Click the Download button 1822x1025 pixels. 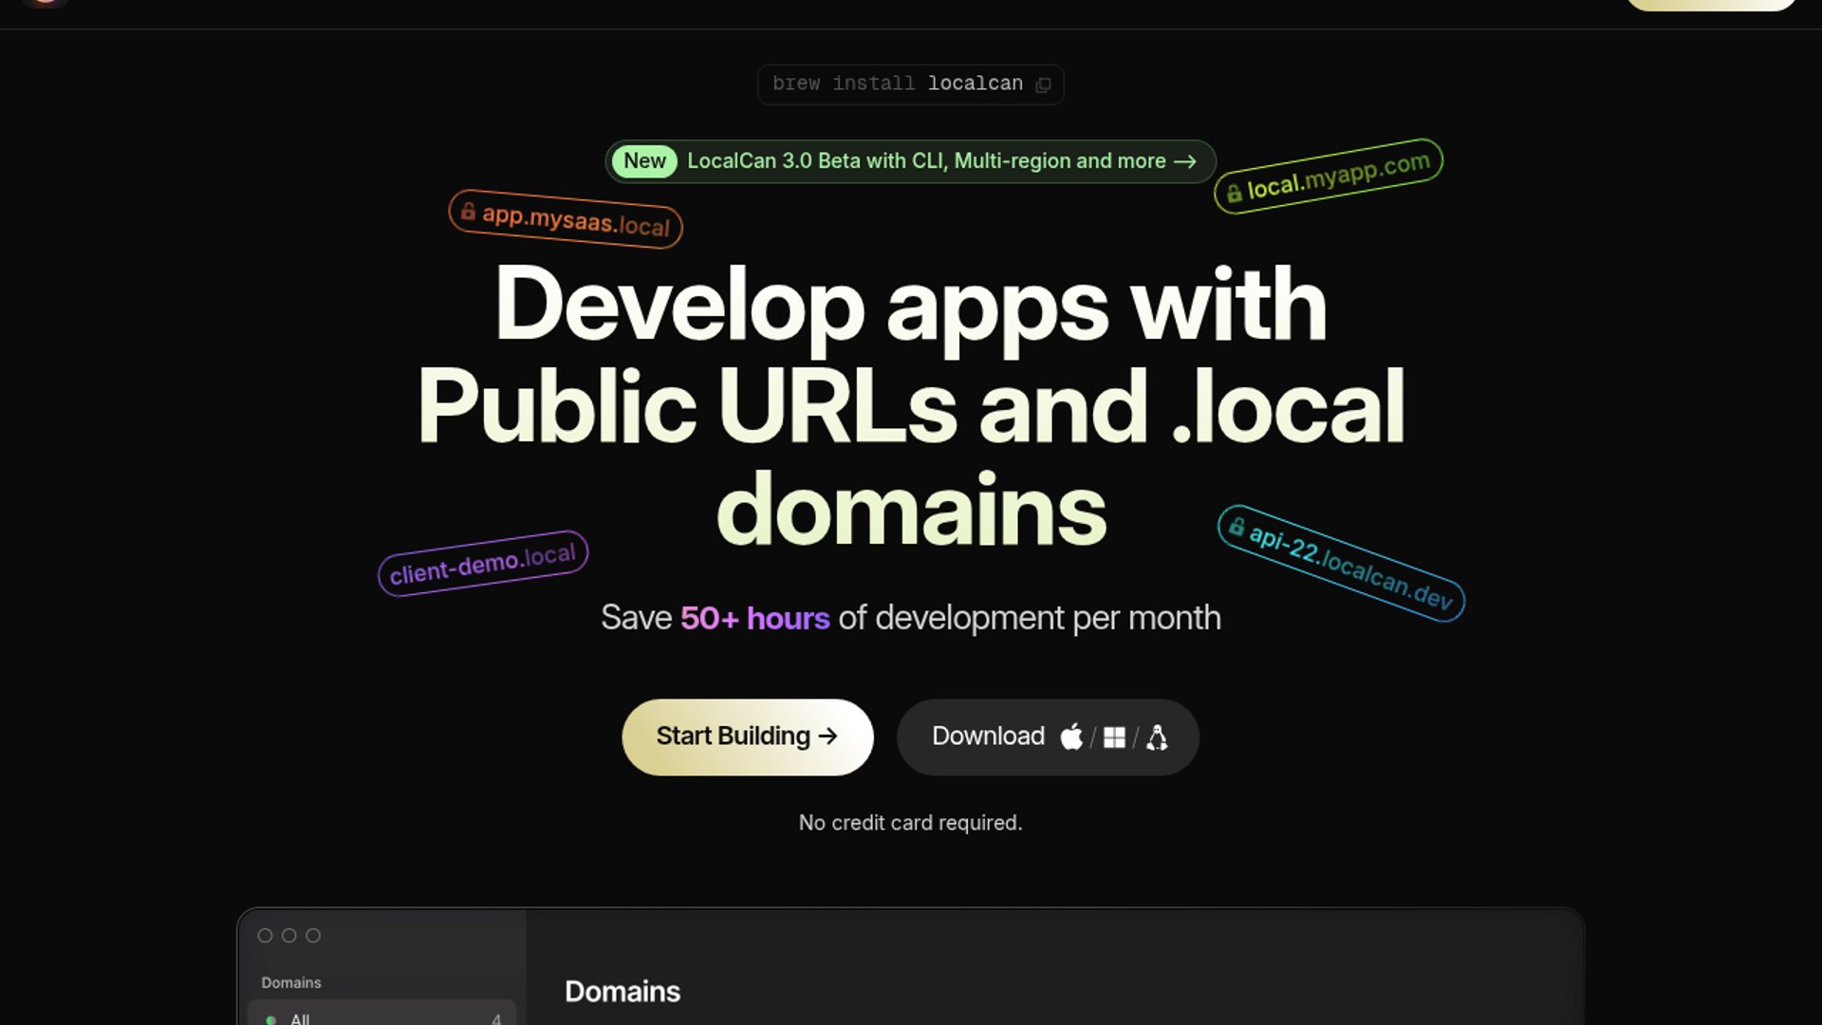1048,736
